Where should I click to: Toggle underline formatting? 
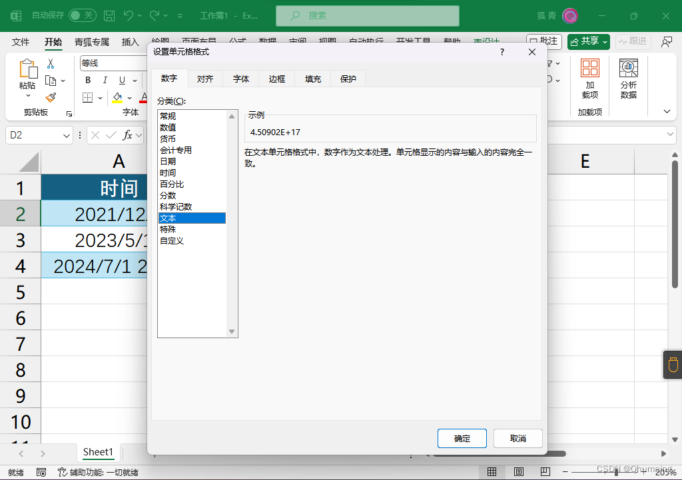pos(121,81)
